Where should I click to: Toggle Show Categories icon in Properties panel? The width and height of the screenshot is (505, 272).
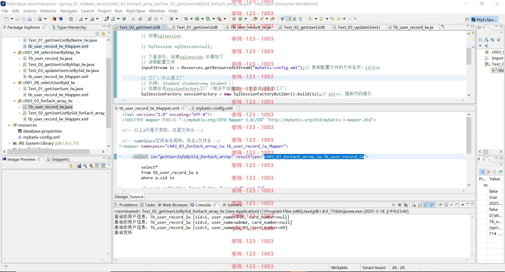(482, 172)
